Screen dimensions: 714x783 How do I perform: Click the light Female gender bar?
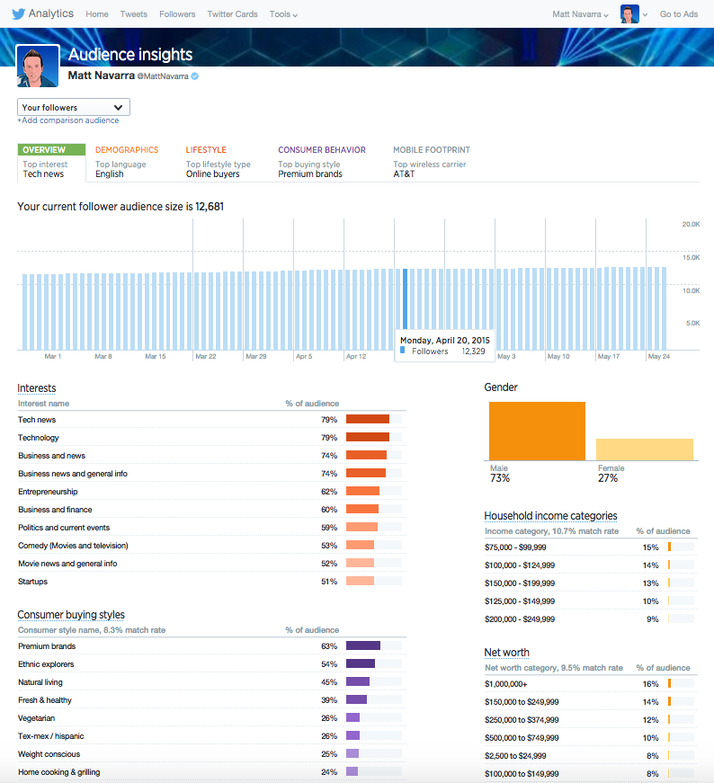(x=645, y=449)
